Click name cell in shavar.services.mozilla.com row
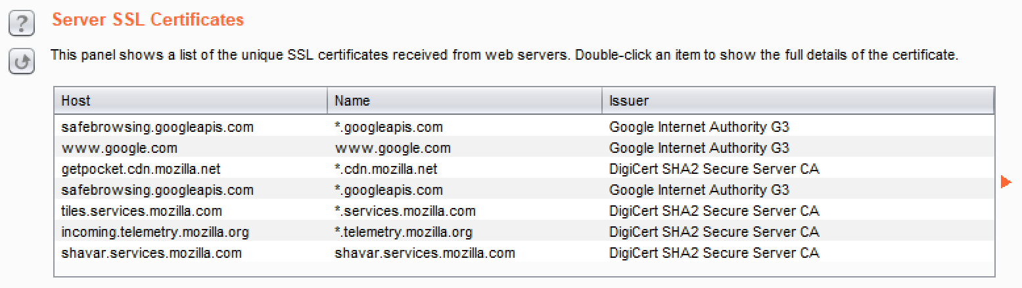 click(425, 253)
